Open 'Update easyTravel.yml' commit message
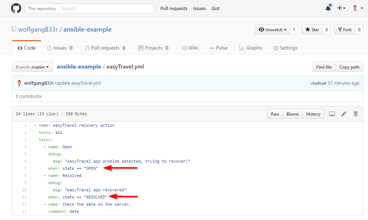The width and height of the screenshot is (368, 220). point(78,83)
